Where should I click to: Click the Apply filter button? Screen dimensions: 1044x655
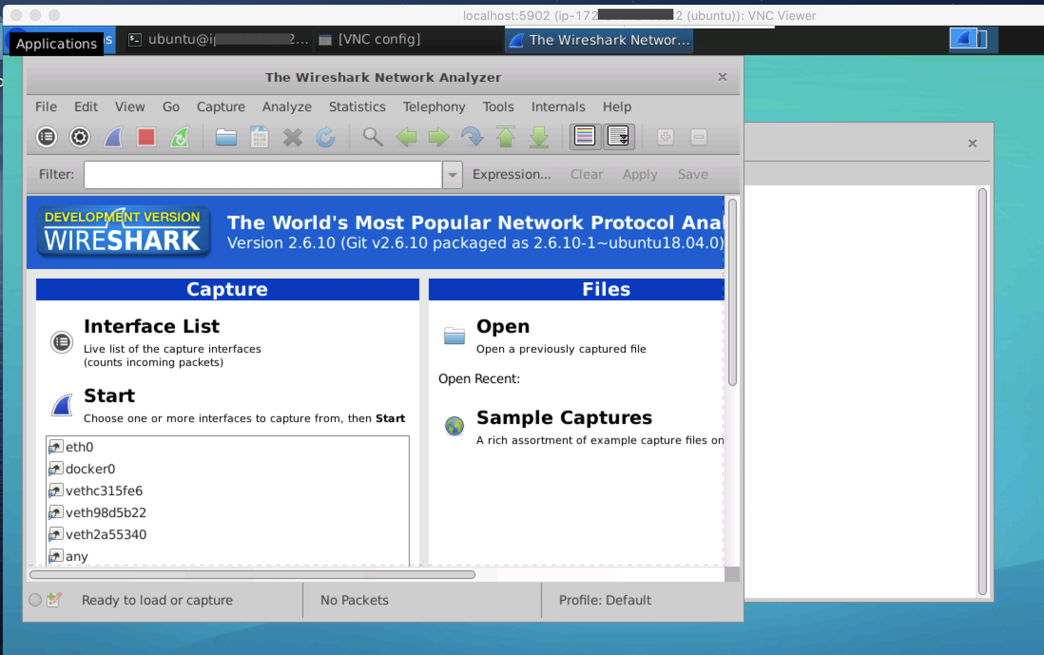[x=640, y=174]
